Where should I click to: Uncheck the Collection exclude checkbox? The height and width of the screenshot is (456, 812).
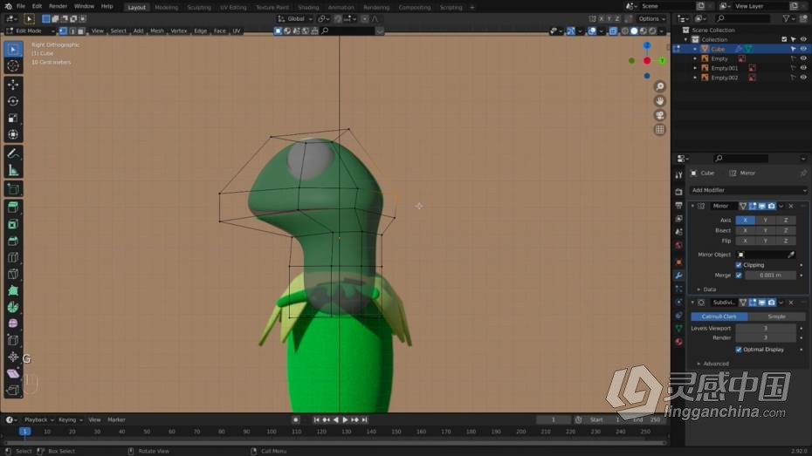[x=784, y=39]
